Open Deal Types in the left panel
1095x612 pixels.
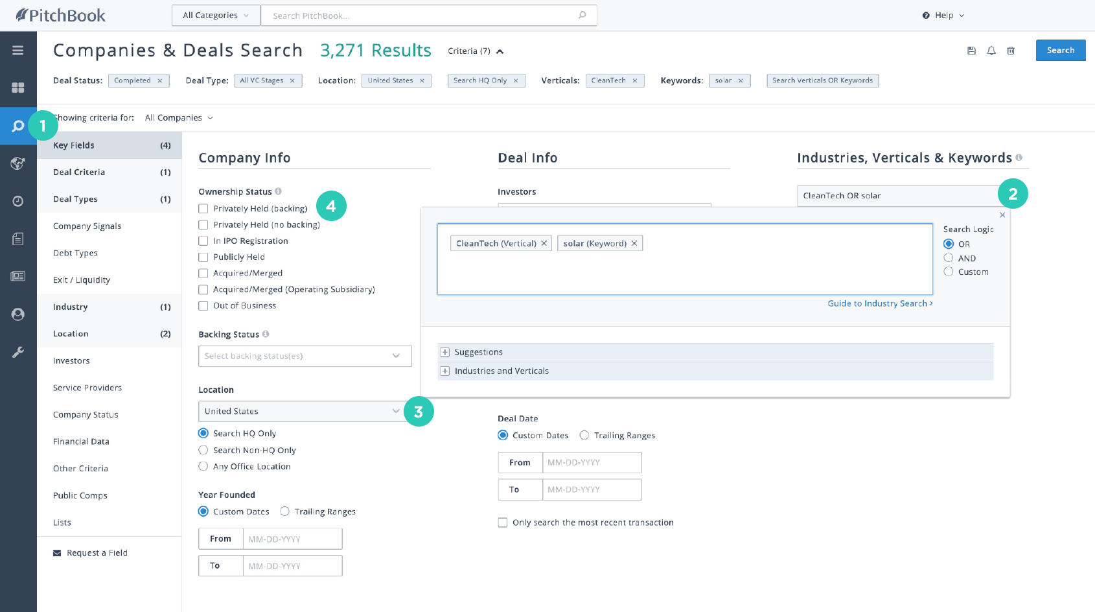[x=109, y=199]
